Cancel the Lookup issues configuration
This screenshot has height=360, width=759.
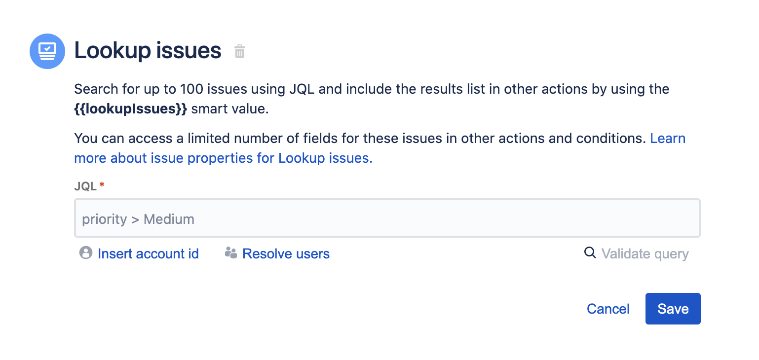608,309
